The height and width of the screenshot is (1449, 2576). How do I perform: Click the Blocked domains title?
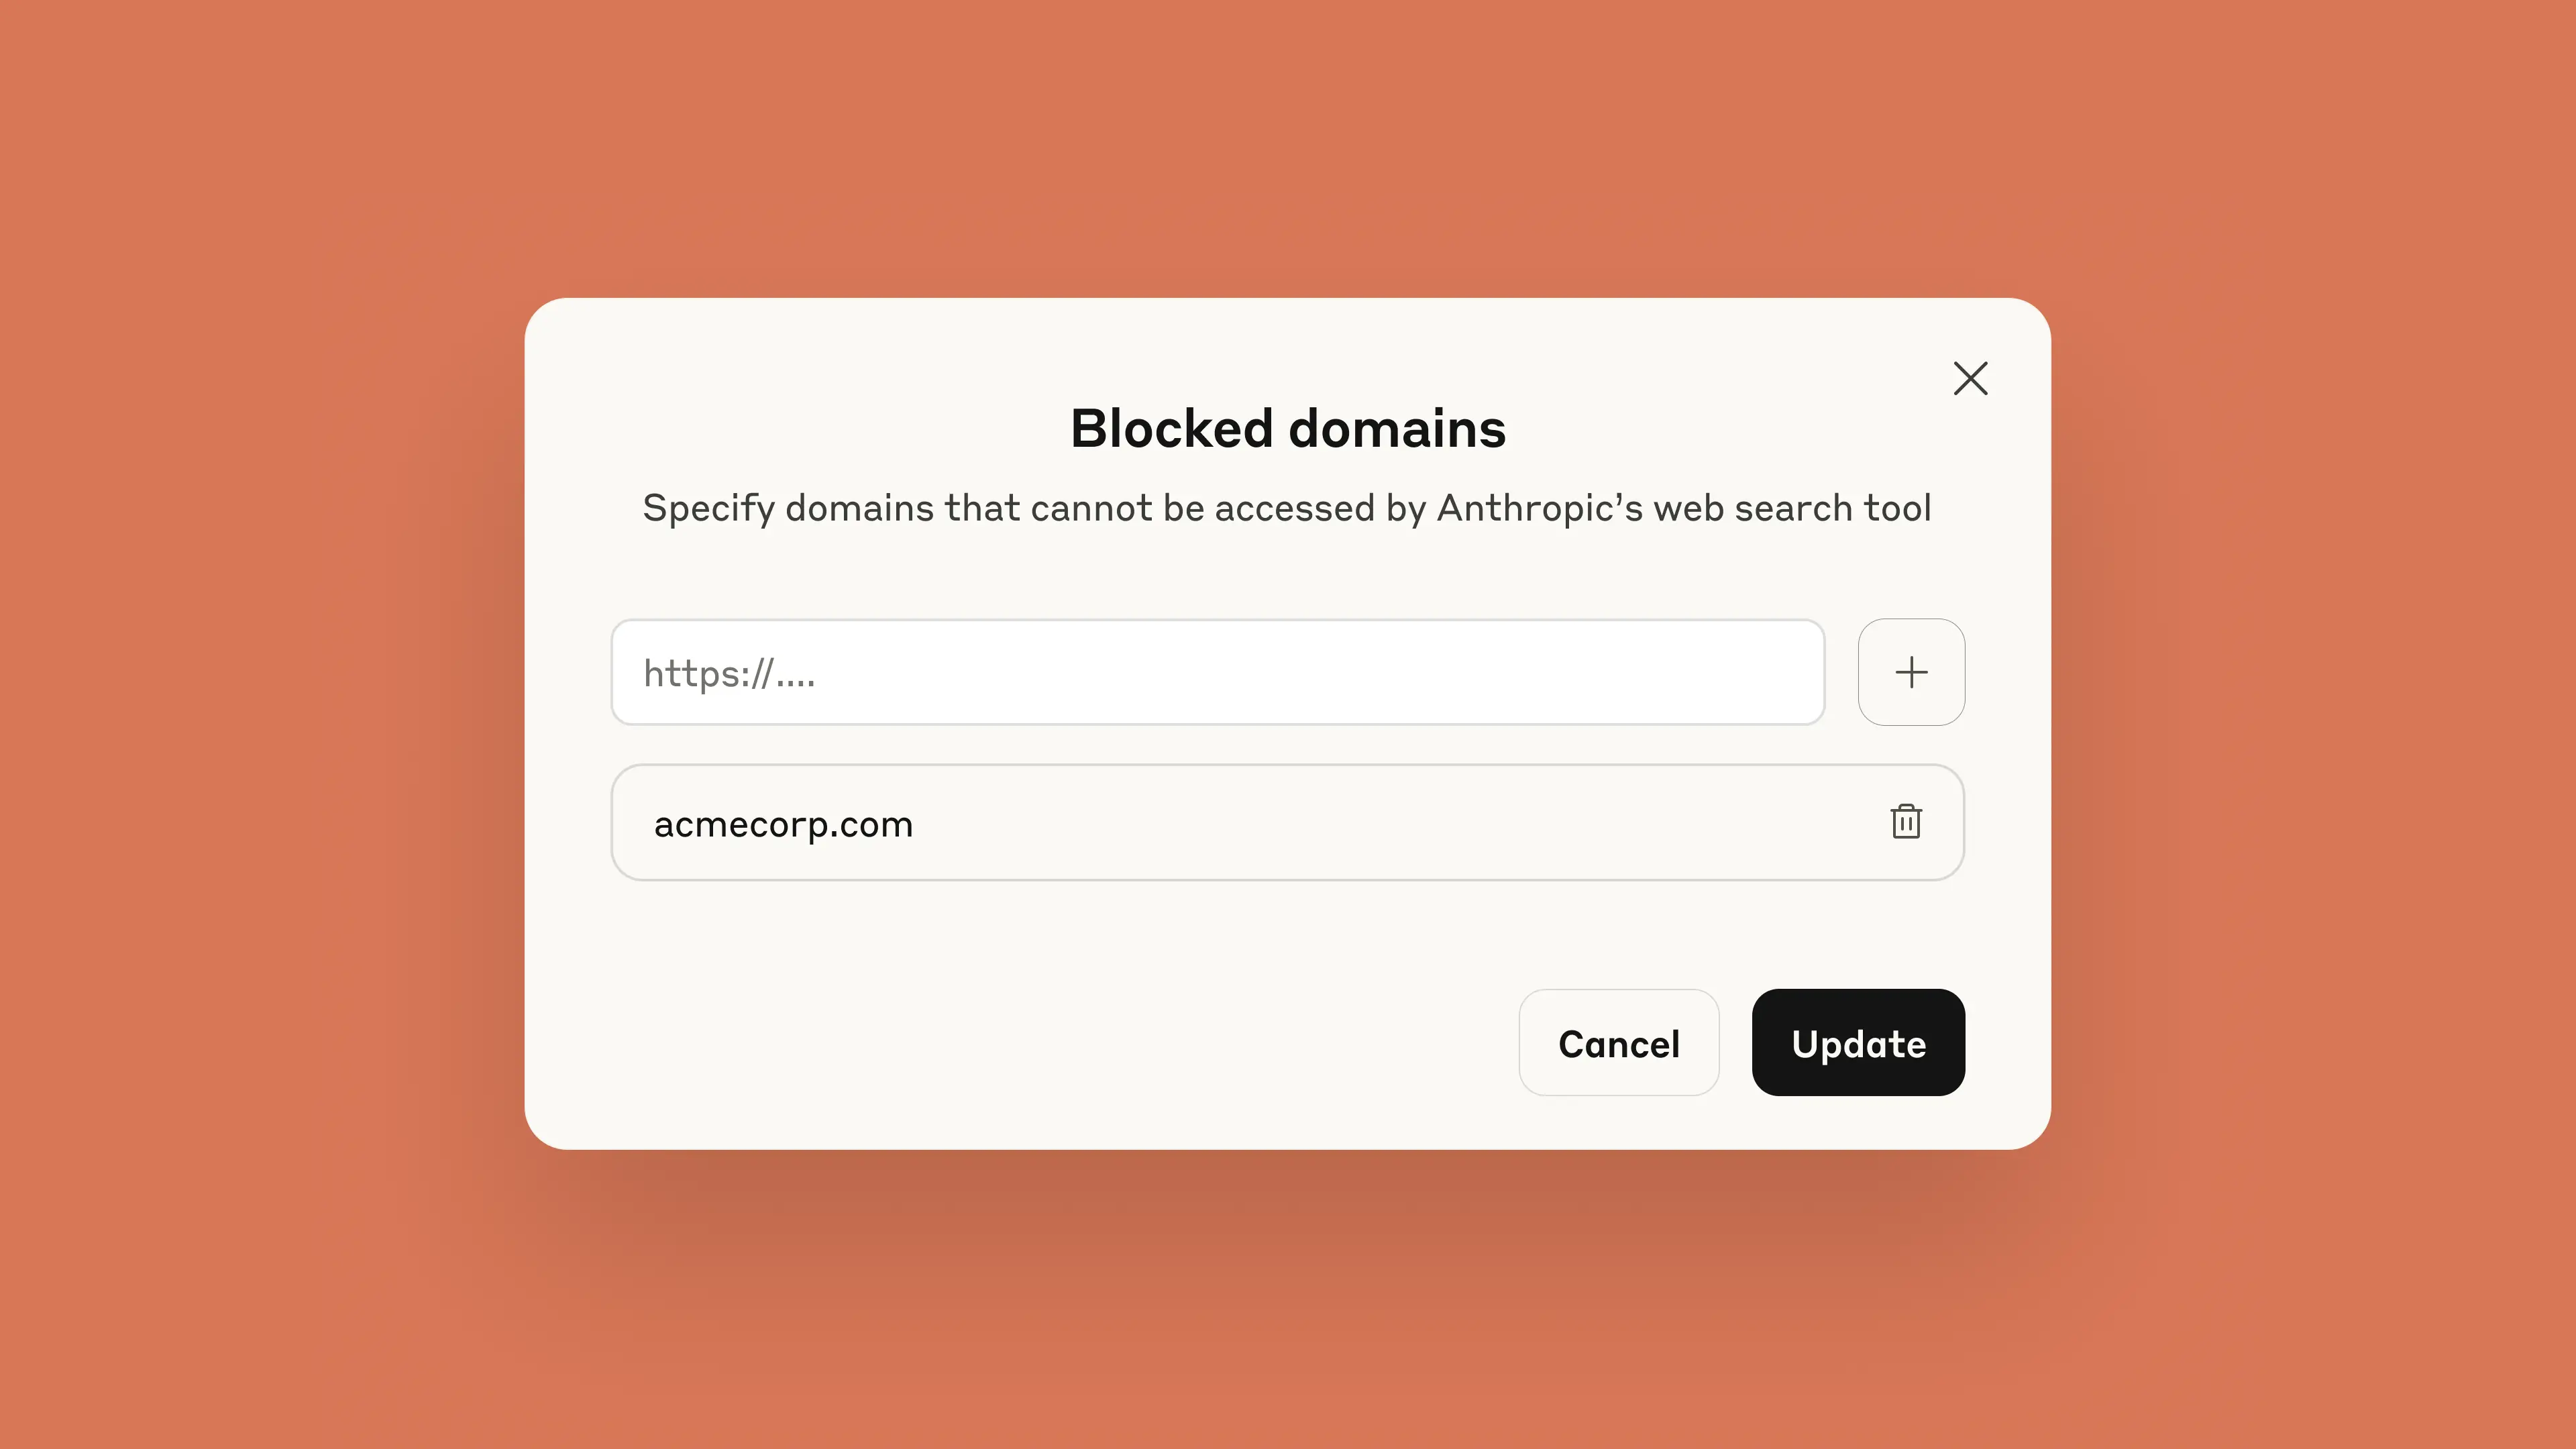click(x=1287, y=428)
